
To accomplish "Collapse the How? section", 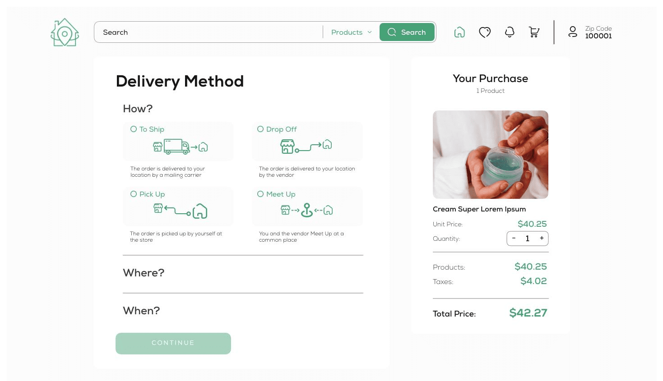I will click(138, 109).
